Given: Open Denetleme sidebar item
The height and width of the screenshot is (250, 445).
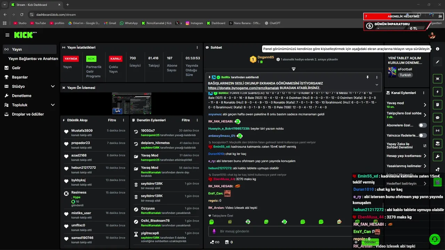Looking at the screenshot, I should [x=30, y=96].
